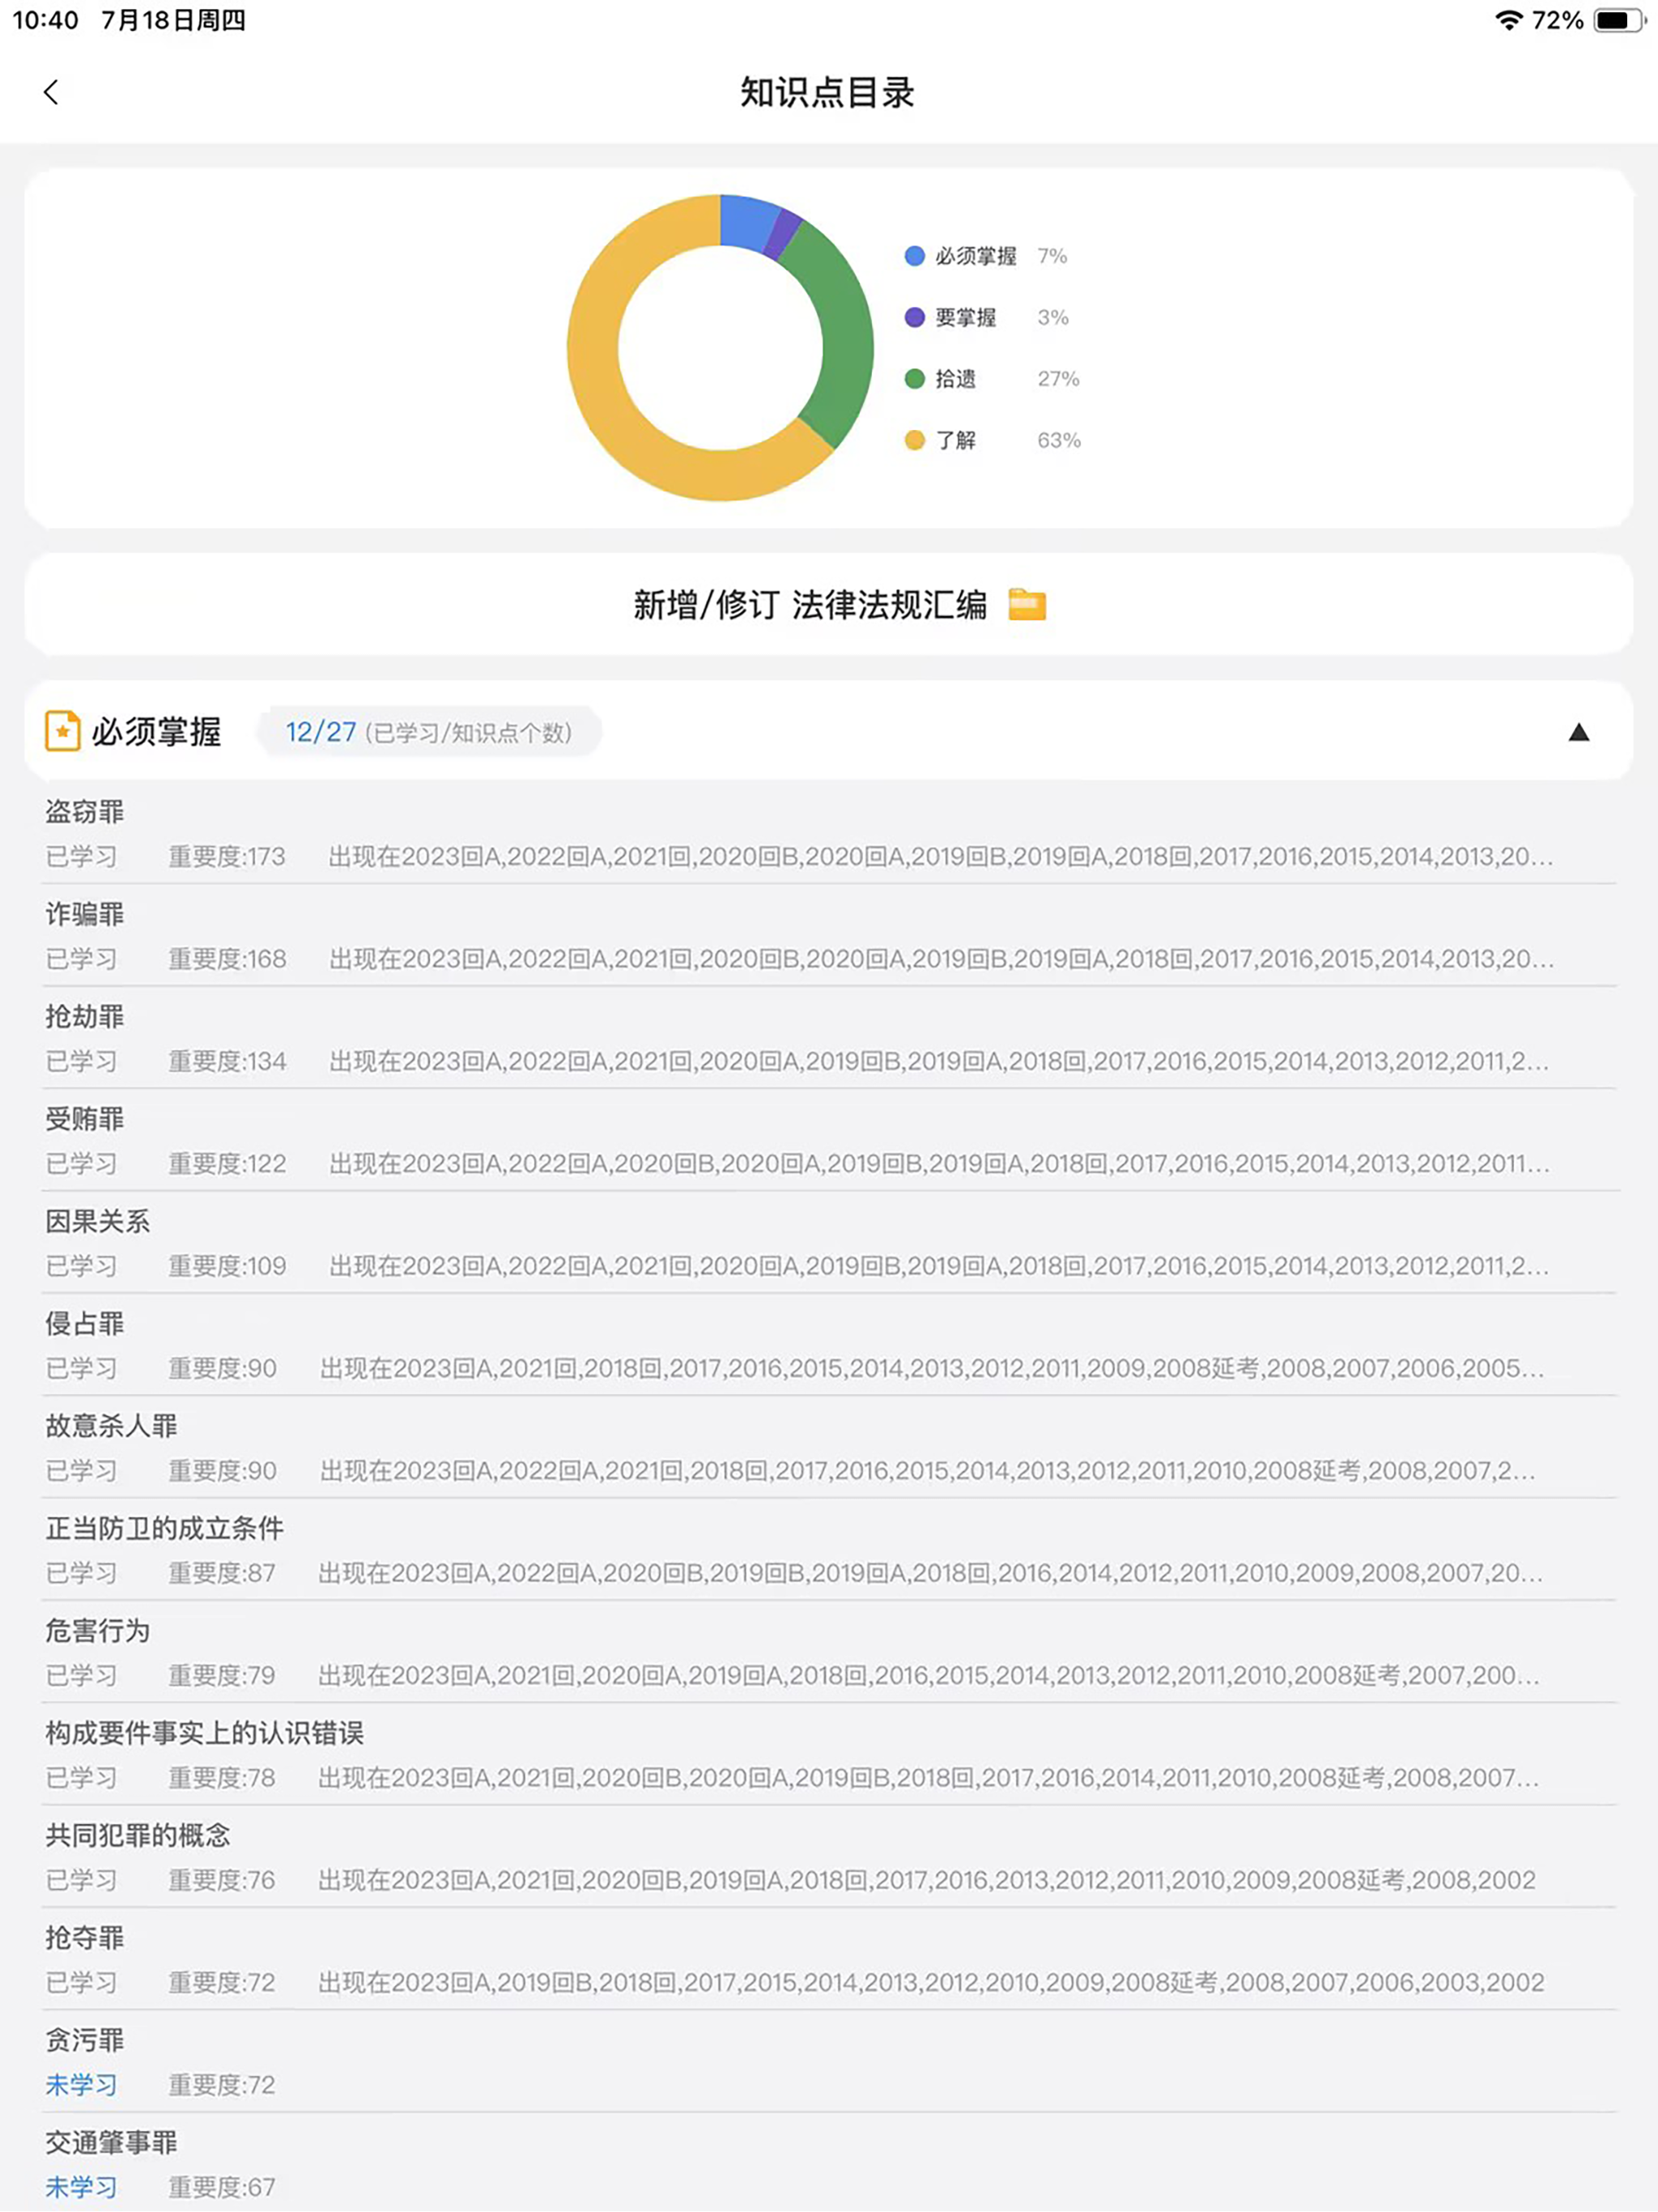Click 重要度:109 value

[227, 1266]
